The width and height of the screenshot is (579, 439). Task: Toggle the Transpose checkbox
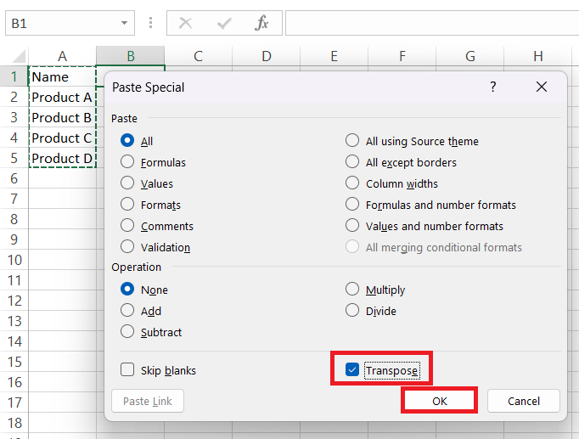pos(352,369)
